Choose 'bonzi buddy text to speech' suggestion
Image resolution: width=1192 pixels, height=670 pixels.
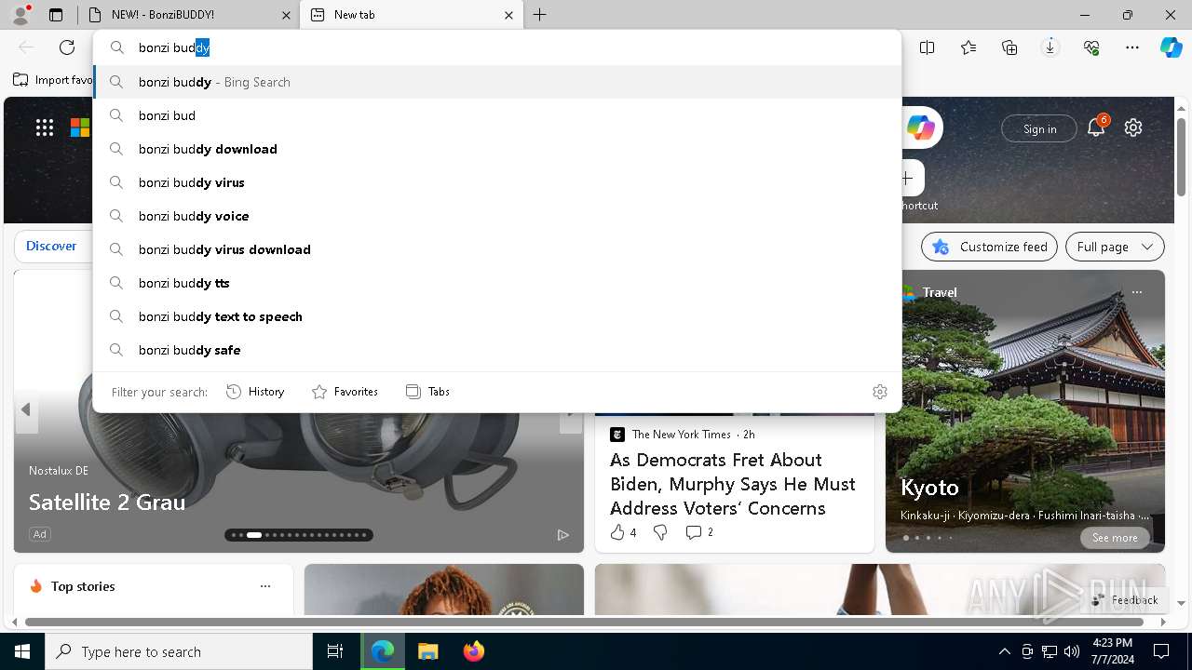(497, 316)
